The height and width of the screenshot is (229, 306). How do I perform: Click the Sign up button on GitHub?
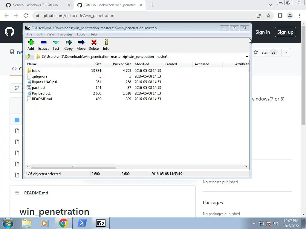[x=285, y=32]
